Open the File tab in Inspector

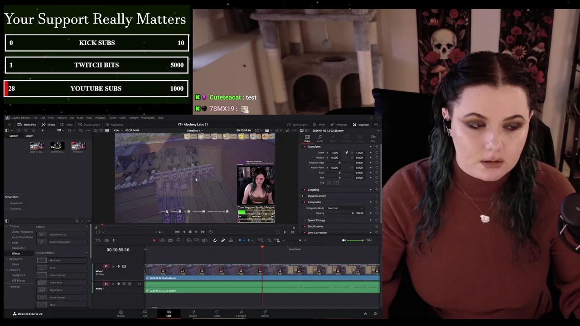pyautogui.click(x=373, y=139)
